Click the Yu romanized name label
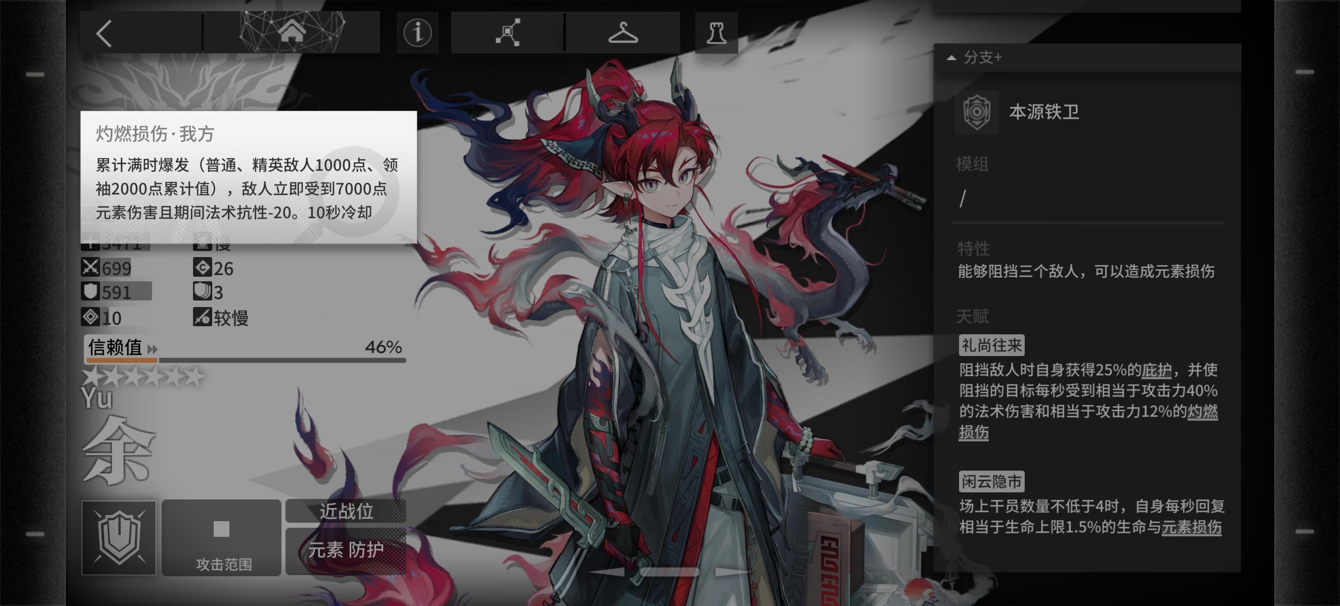The height and width of the screenshot is (606, 1340). pos(98,398)
